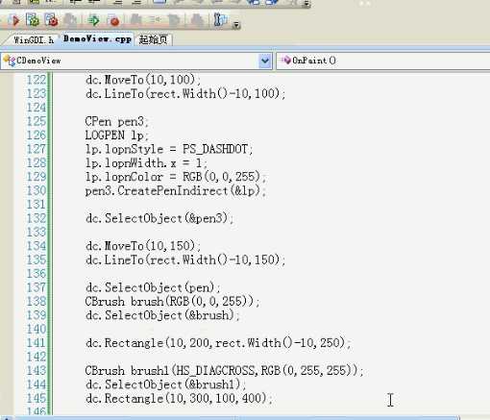This screenshot has height=420, width=490.
Task: Select the DemoView.cpp tab
Action: [x=97, y=39]
